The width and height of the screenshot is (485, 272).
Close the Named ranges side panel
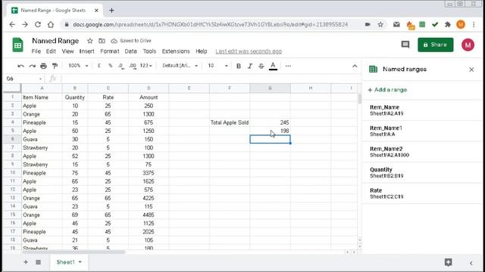[x=471, y=70]
